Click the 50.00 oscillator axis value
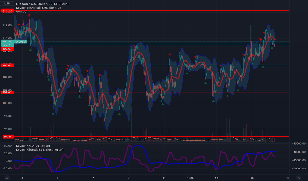308x181 pixels. tap(8, 146)
